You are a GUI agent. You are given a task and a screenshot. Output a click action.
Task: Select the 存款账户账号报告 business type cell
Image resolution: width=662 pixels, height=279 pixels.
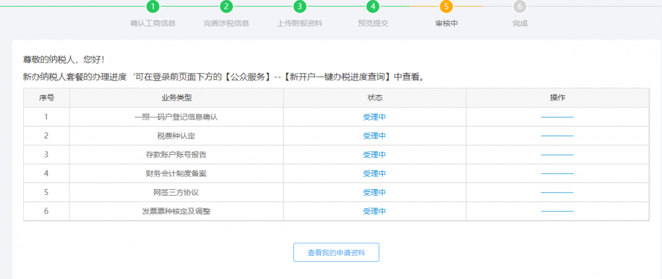pos(176,155)
